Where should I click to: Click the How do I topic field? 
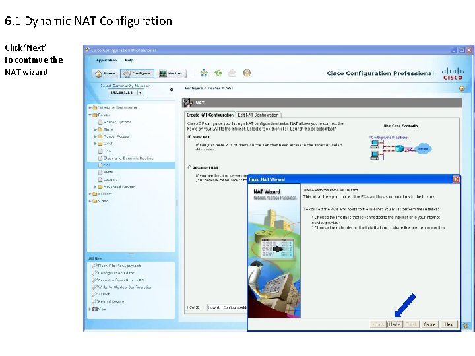tap(227, 307)
